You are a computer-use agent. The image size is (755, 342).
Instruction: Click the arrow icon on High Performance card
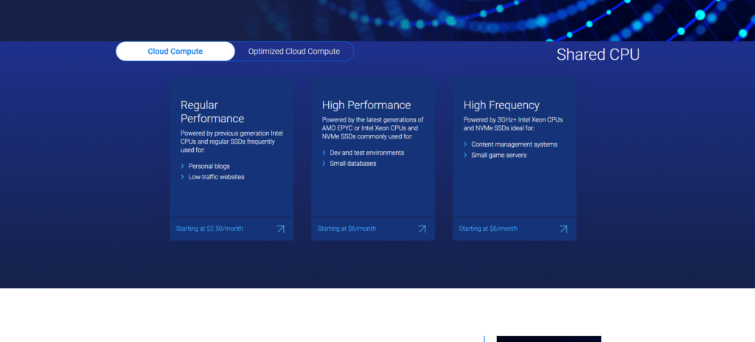422,228
